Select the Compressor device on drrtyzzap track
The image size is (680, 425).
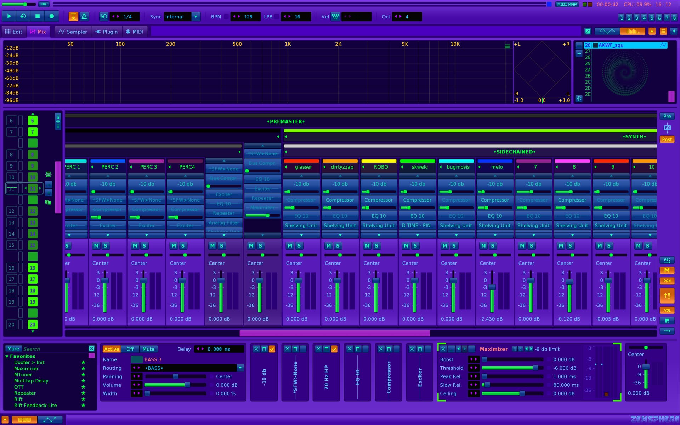[340, 200]
